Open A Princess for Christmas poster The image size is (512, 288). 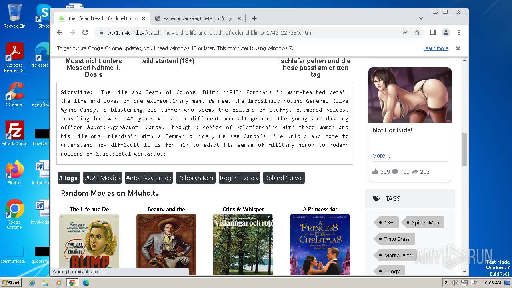point(320,244)
